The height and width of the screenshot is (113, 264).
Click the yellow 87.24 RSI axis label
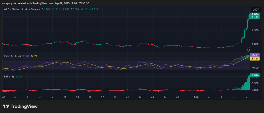[x=255, y=58]
